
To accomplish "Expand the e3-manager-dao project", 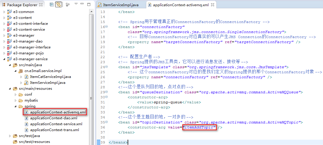I will [4, 41].
